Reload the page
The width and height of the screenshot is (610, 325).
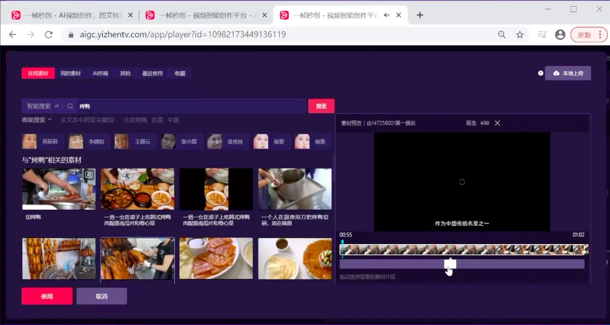(x=49, y=35)
